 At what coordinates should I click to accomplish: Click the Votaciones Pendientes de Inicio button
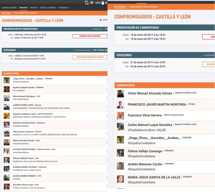pyautogui.click(x=90, y=57)
